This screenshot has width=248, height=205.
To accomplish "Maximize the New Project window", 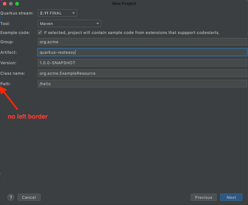I will 17,4.
